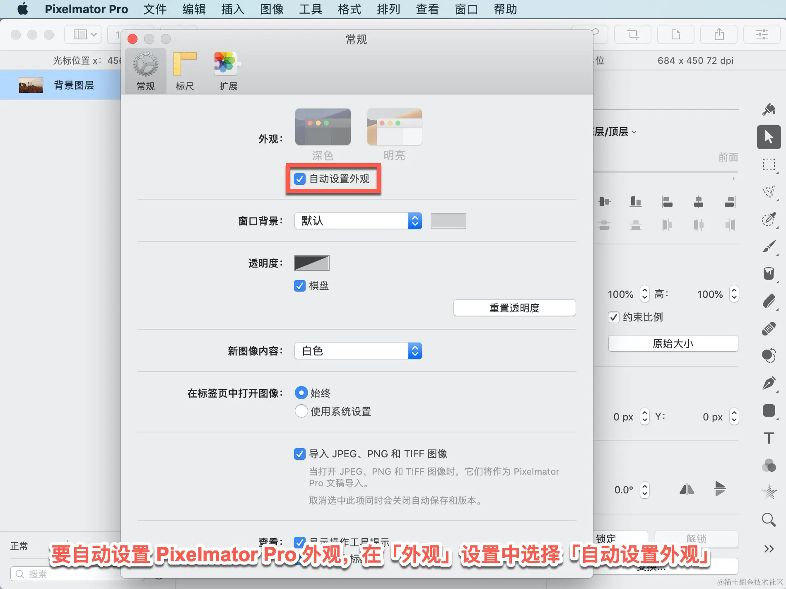Click the width percentage stepper
The width and height of the screenshot is (786, 589).
coord(645,294)
